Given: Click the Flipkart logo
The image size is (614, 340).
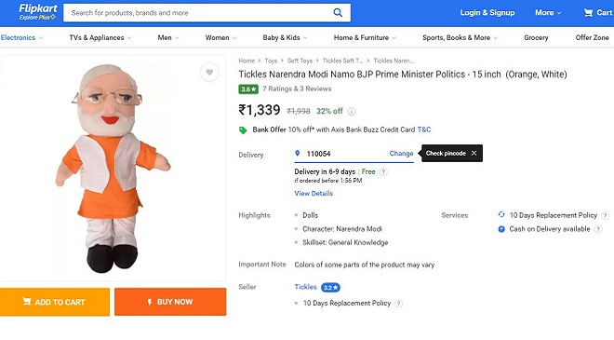Looking at the screenshot, I should [37, 12].
